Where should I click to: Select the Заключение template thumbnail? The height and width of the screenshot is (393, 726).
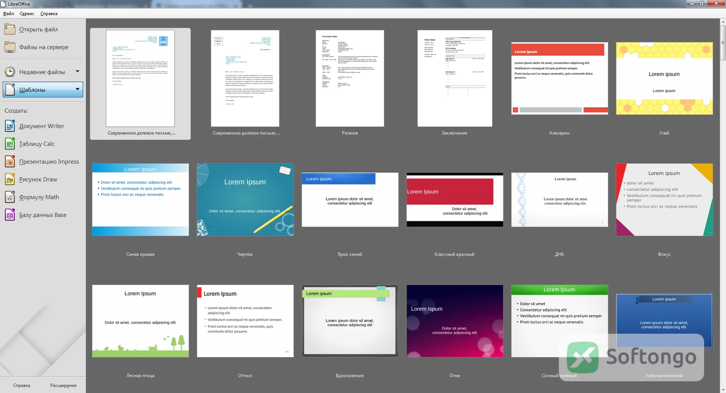(455, 79)
